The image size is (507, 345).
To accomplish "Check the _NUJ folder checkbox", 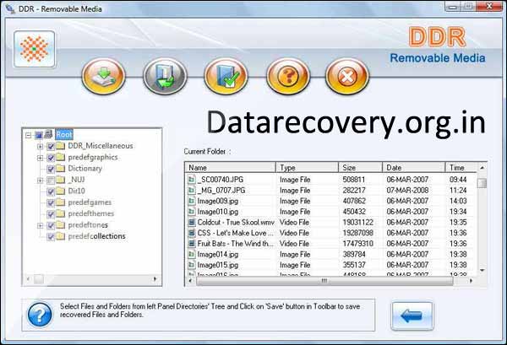I will [51, 180].
